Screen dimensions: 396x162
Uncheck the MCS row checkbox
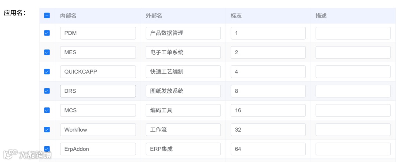(47, 110)
